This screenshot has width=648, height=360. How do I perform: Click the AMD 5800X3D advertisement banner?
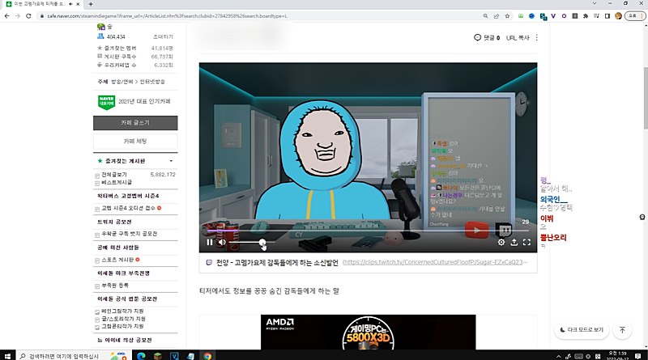[x=368, y=332]
